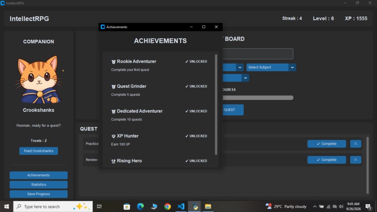Click the Quest Grinder medal icon
The height and width of the screenshot is (212, 377).
tap(114, 87)
